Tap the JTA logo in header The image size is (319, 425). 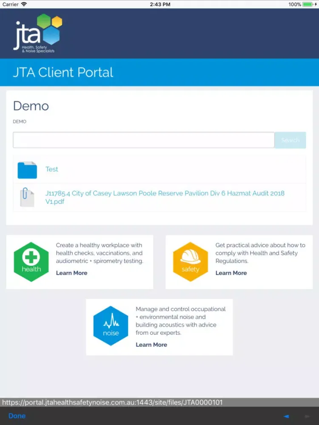pos(38,33)
